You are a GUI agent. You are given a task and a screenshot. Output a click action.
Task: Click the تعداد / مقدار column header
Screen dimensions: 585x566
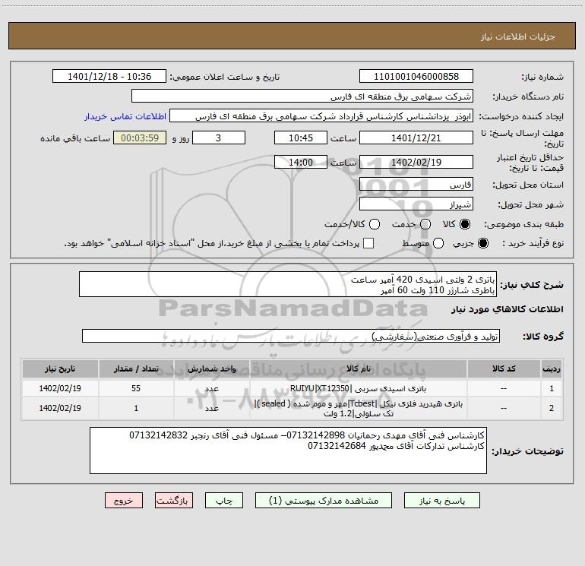pos(136,368)
